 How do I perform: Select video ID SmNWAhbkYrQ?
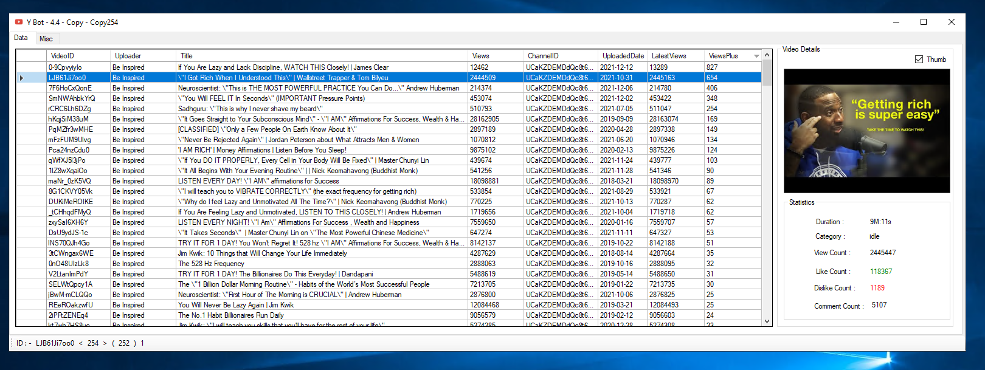coord(72,98)
